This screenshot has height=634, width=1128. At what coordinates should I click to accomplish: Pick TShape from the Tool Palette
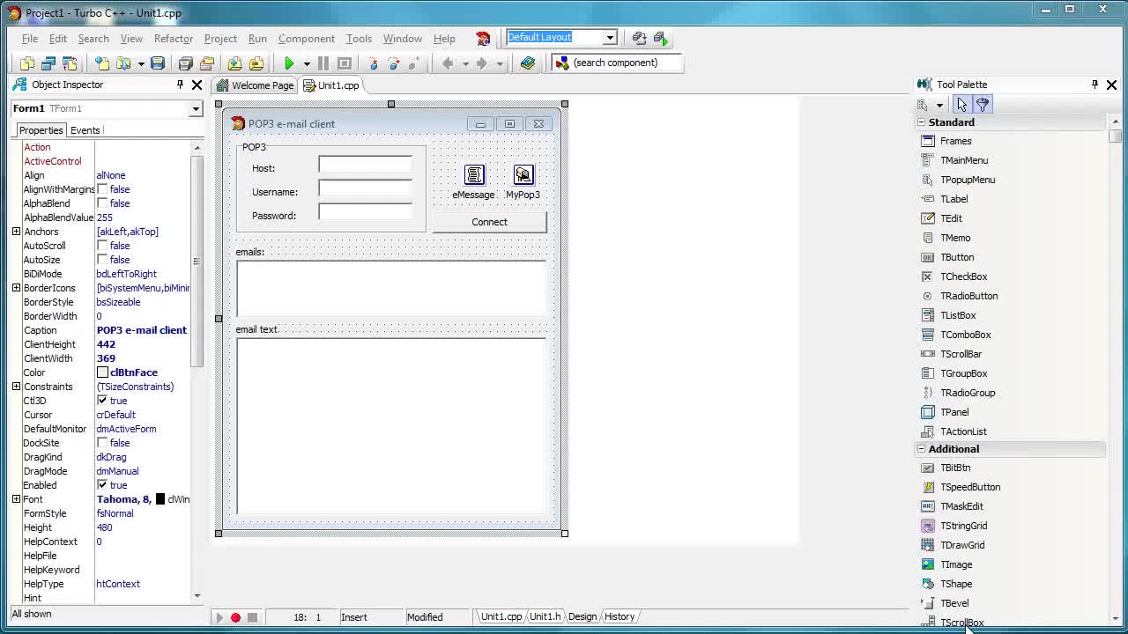click(946, 584)
